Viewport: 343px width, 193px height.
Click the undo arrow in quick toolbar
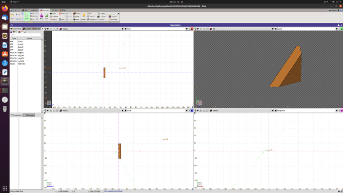[x=13, y=10]
